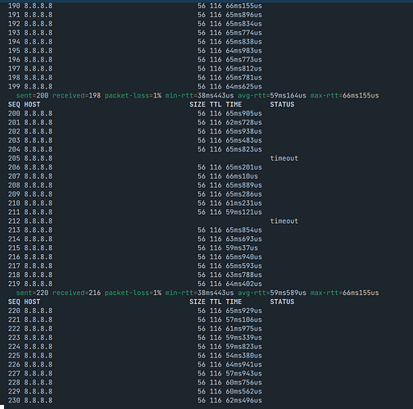Select time 66ms10us in seq 207 row
413x409 pixels.
[242, 176]
